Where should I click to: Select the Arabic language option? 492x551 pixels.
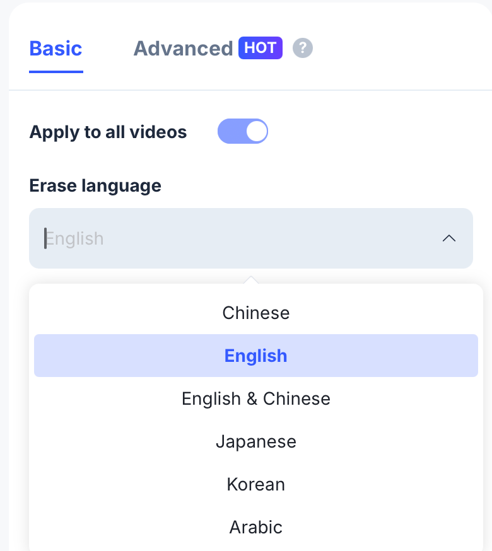[x=255, y=527]
